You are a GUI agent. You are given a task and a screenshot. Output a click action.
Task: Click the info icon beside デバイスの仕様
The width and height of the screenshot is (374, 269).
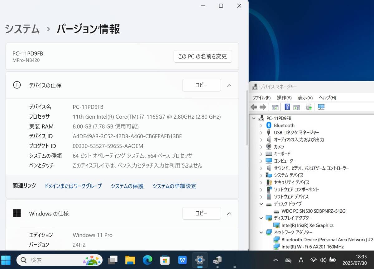coord(17,85)
